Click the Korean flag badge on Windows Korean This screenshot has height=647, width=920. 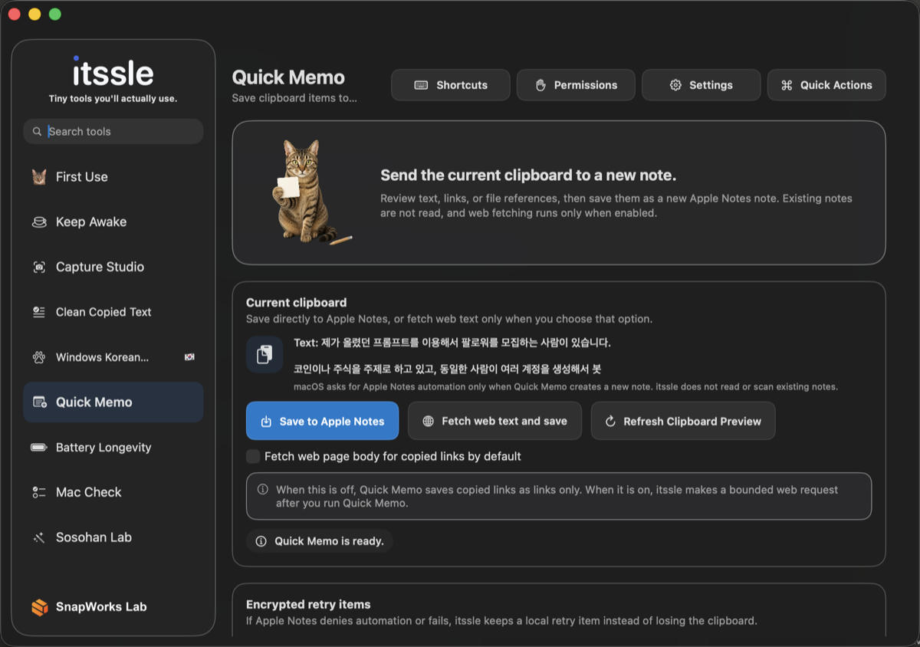tap(189, 357)
